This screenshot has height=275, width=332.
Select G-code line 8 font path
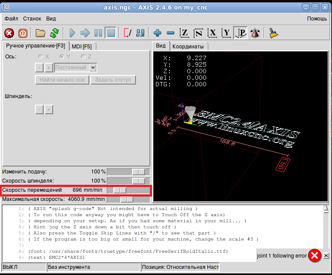(128, 251)
